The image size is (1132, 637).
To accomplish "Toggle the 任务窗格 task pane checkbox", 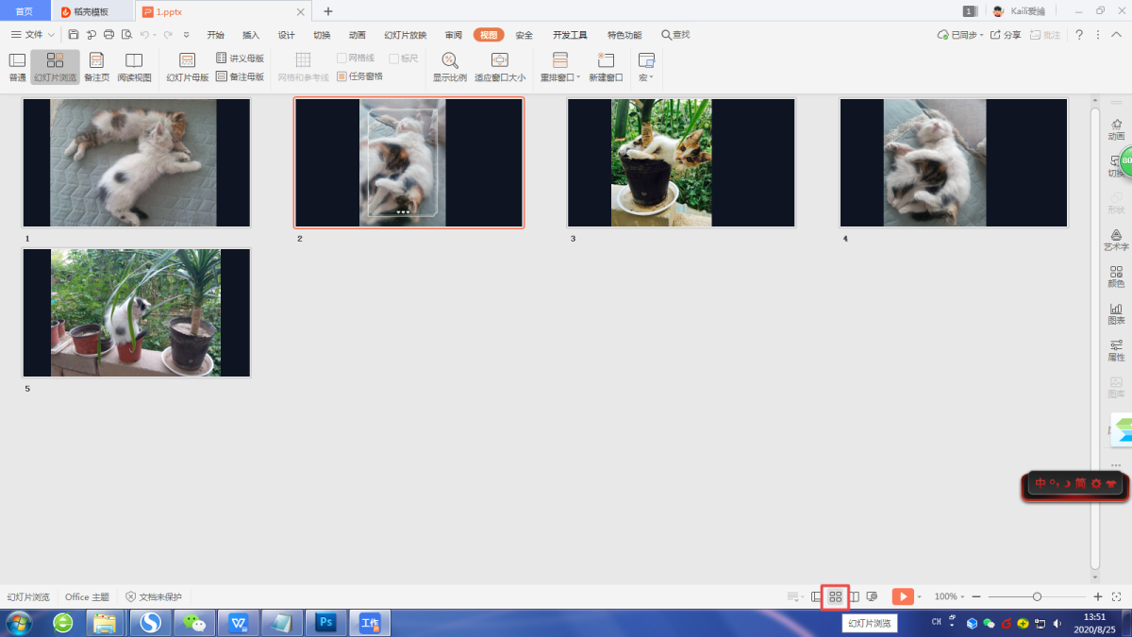I will [341, 76].
